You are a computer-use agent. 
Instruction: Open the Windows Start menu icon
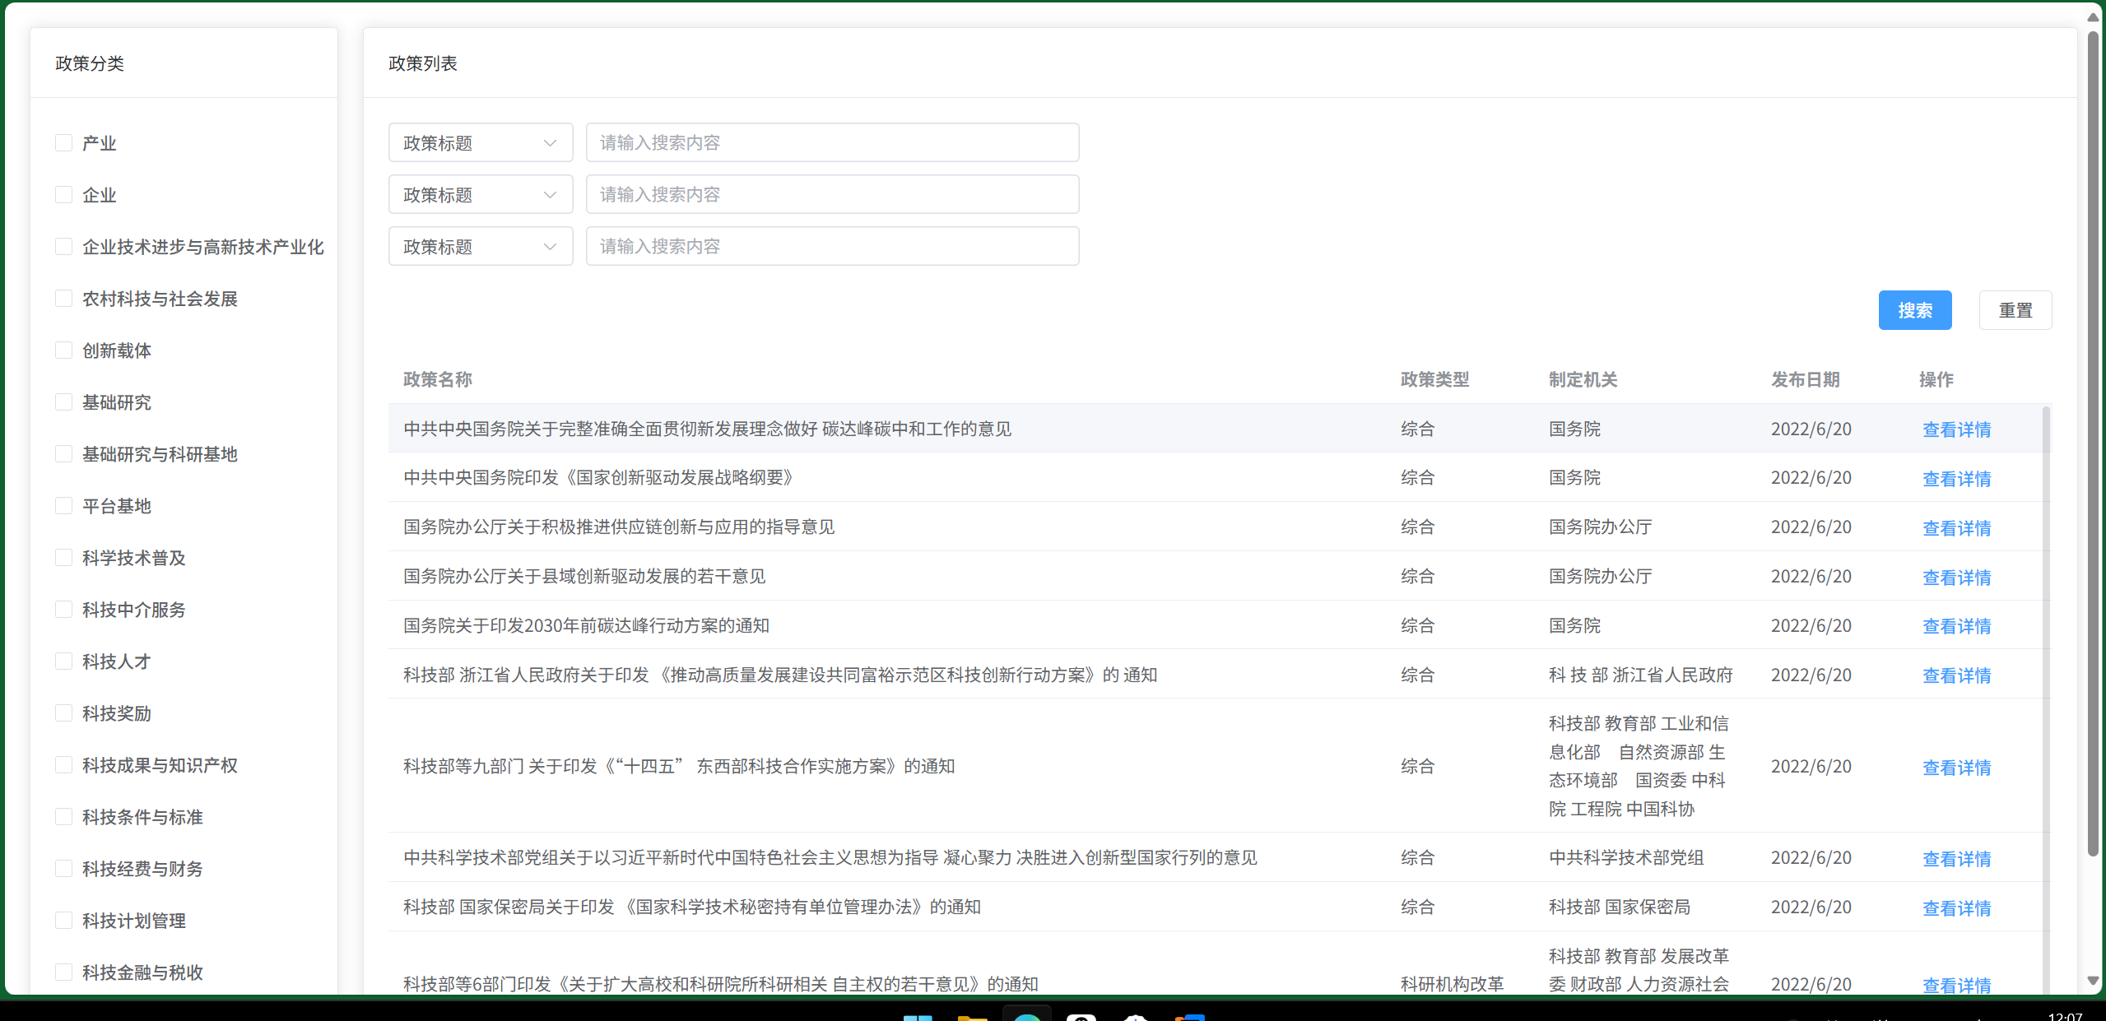click(918, 1017)
